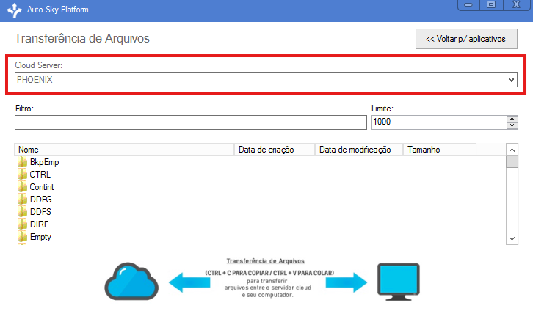Select the DDFG folder name
Viewport: 533px width, 311px height.
coord(41,200)
